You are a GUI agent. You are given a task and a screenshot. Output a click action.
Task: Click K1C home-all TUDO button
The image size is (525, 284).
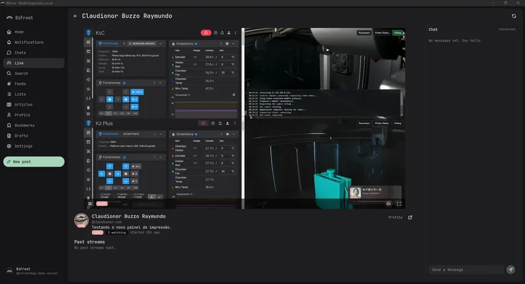tap(137, 92)
